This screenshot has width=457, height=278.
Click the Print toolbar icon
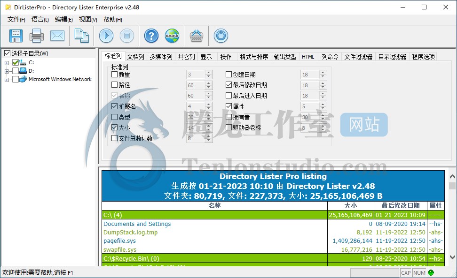tap(37, 36)
